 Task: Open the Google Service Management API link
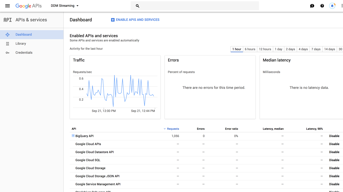[98, 184]
